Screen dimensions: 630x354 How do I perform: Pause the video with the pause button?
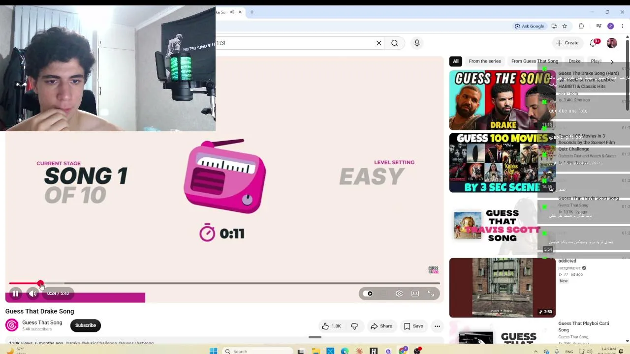[x=16, y=294]
